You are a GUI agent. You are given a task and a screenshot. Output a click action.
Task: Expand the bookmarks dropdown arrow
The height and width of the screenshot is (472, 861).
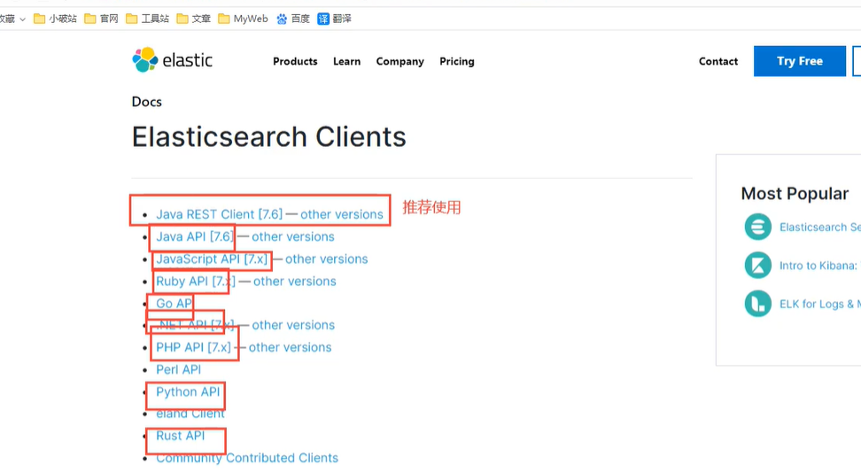22,19
